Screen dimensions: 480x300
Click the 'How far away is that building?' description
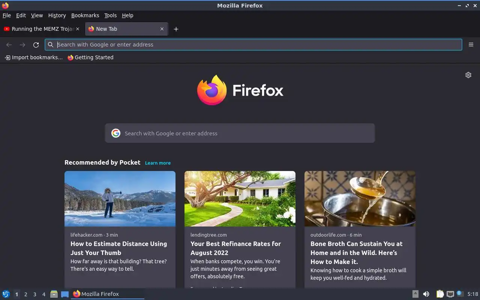click(118, 265)
